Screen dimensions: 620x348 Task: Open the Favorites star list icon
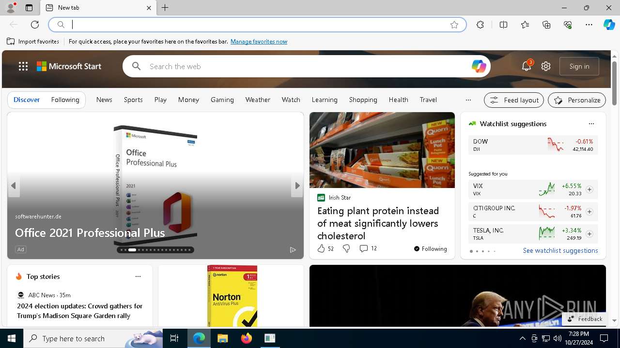pos(525,25)
